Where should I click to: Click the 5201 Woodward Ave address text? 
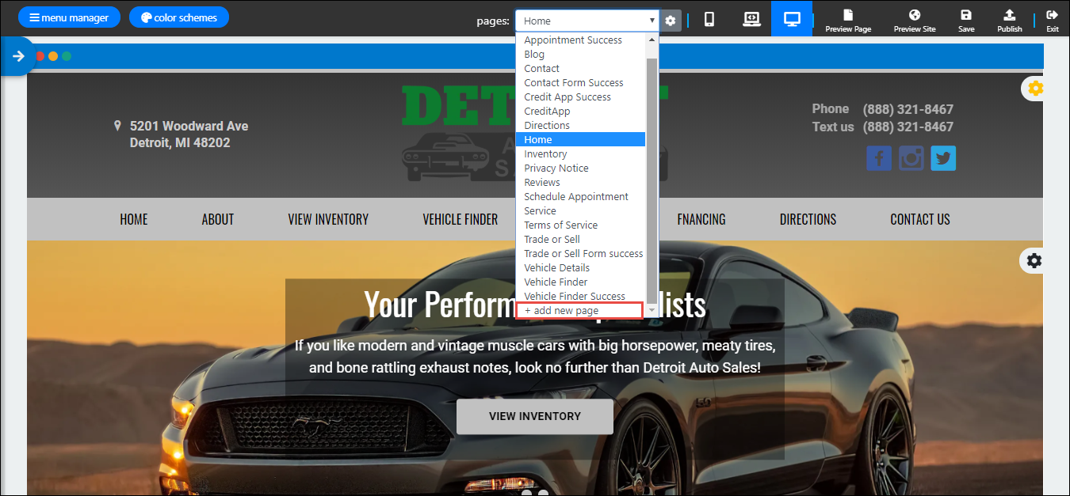189,126
